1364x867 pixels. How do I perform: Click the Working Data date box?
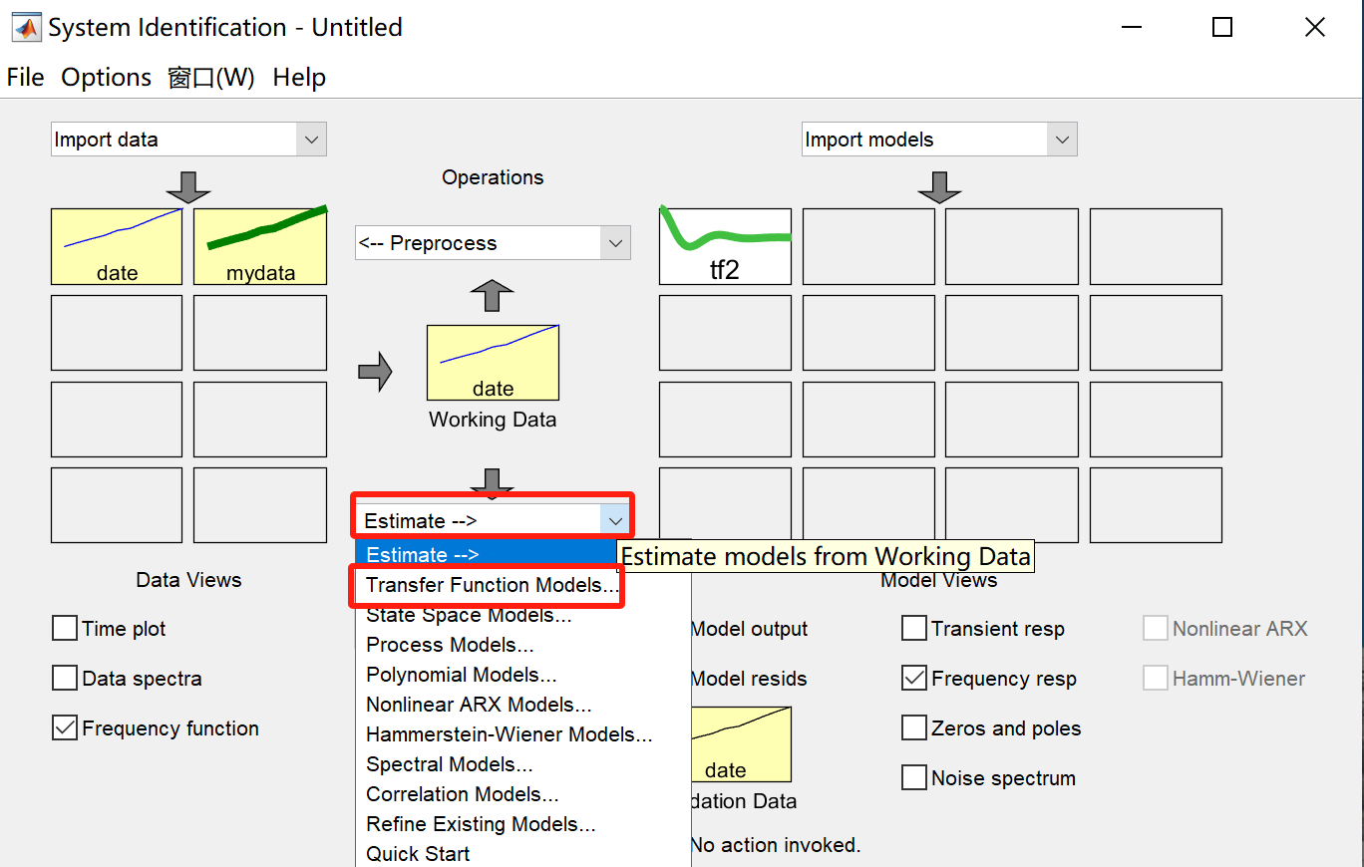click(x=493, y=363)
